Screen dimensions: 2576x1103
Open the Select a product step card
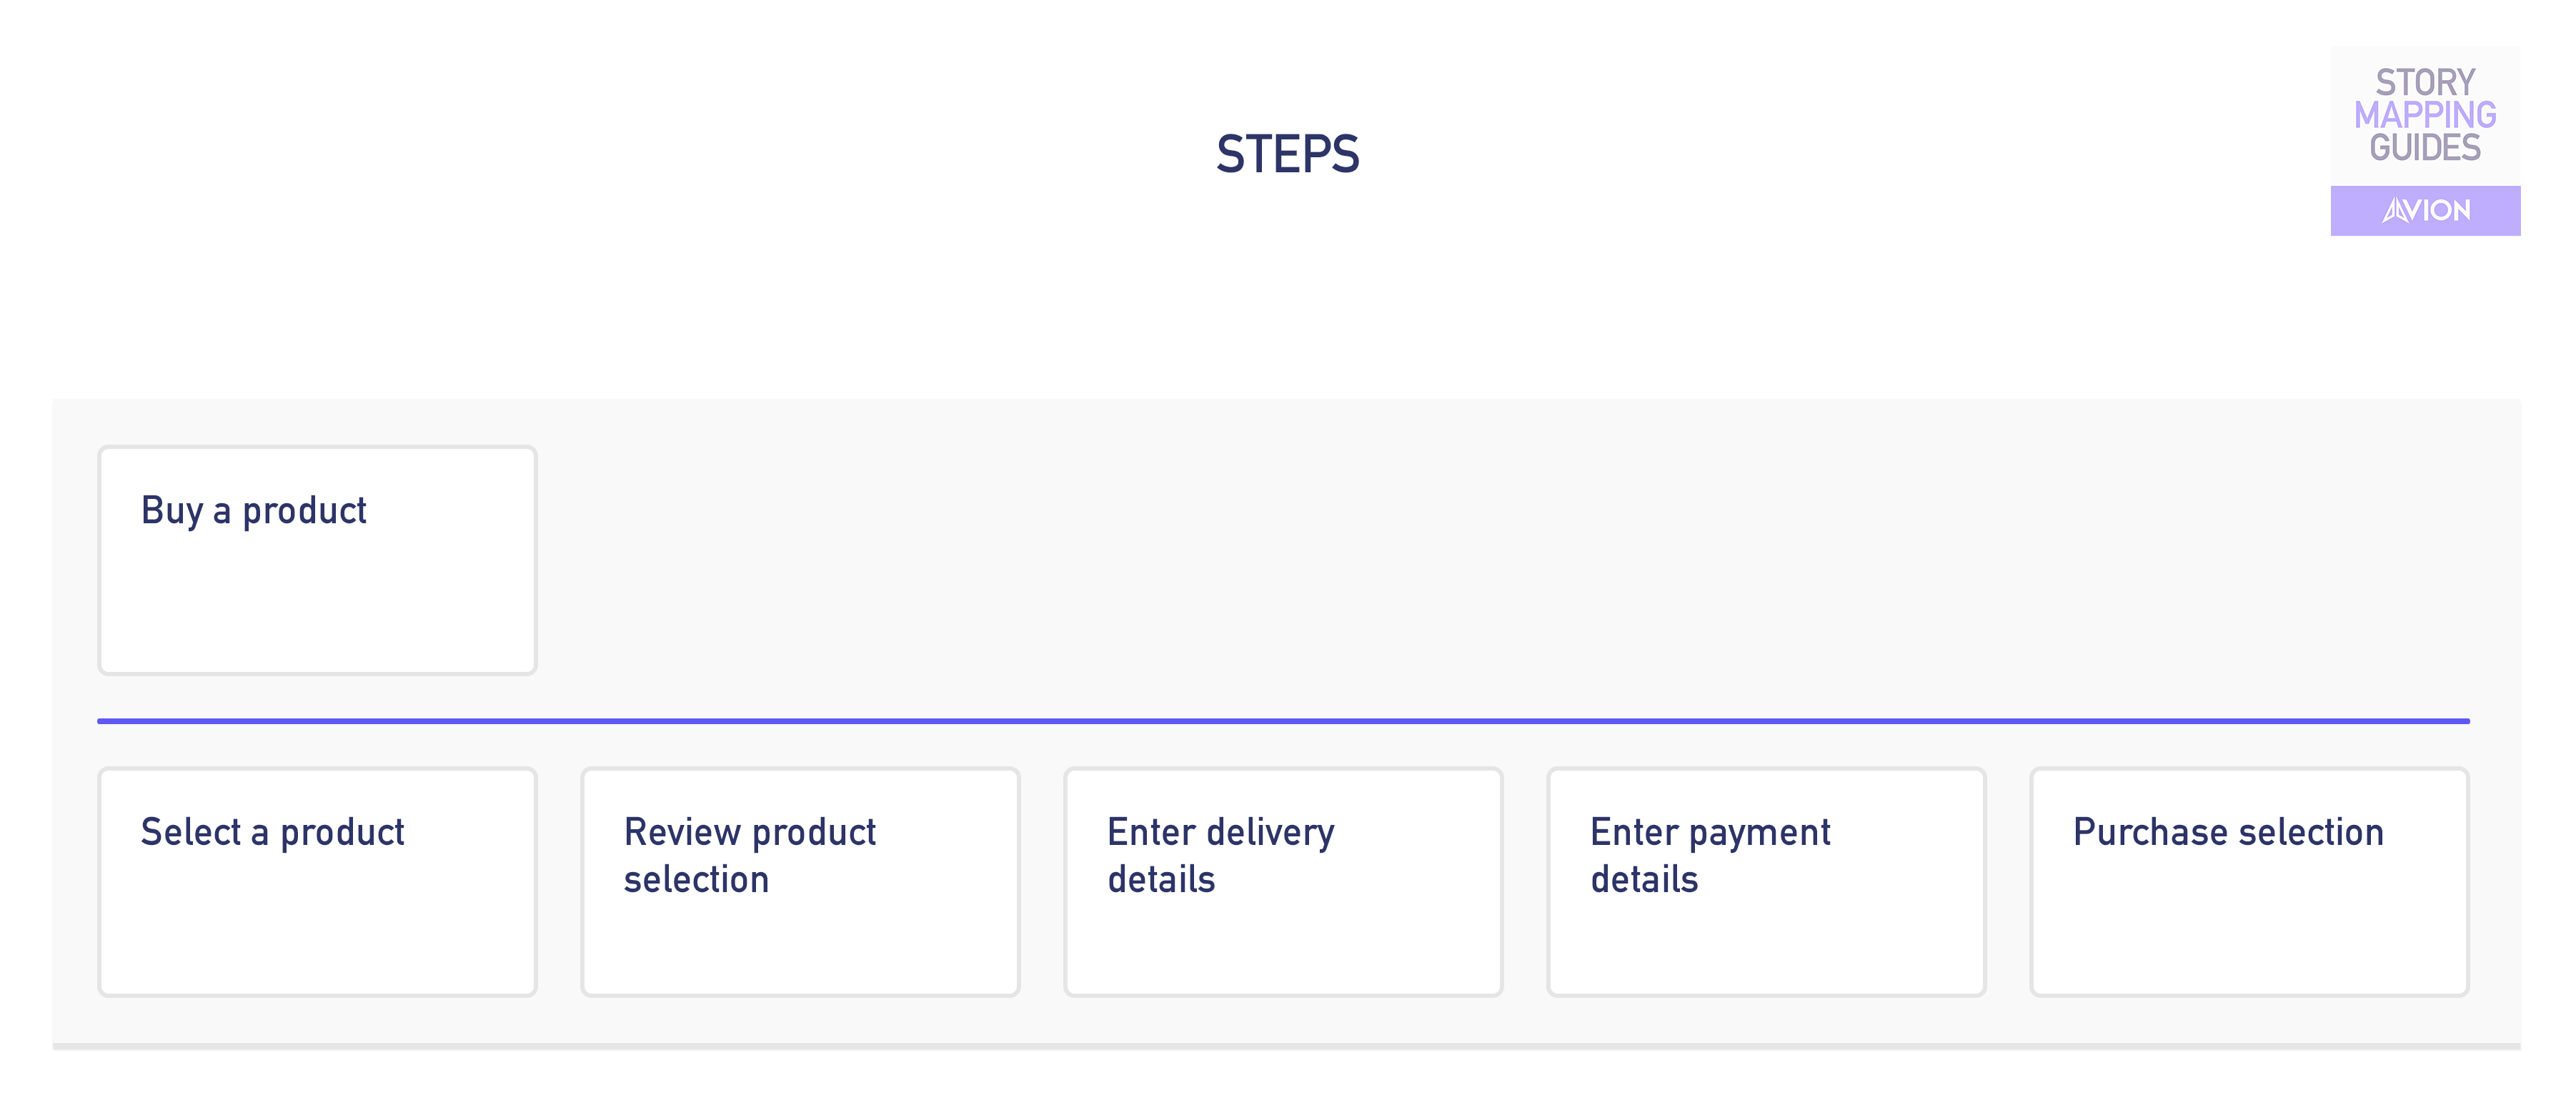click(317, 882)
